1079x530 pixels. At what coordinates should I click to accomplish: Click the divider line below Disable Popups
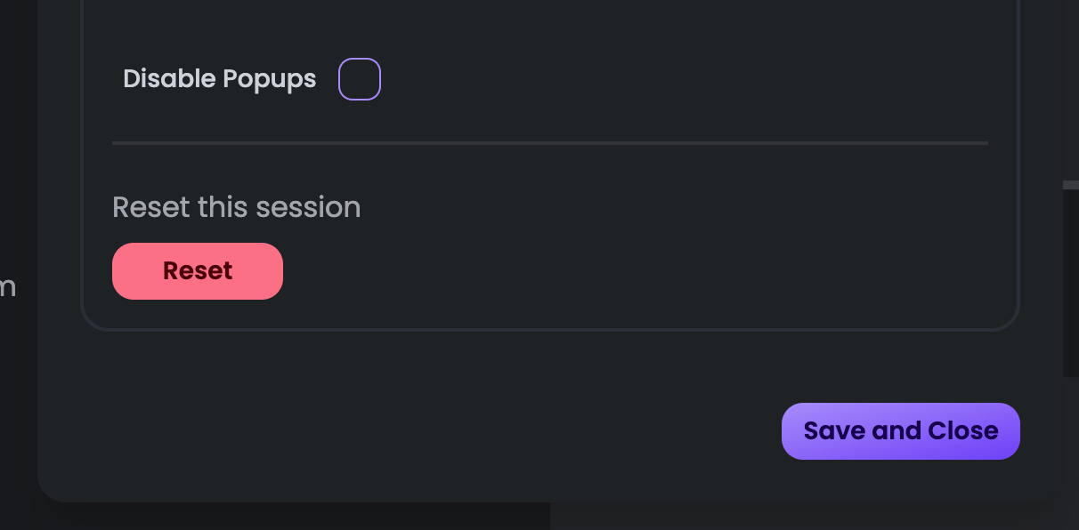pos(550,142)
